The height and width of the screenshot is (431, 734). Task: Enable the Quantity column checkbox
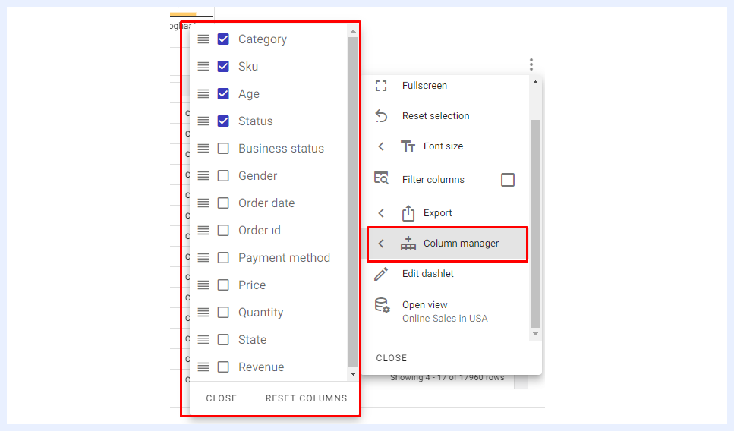(223, 312)
